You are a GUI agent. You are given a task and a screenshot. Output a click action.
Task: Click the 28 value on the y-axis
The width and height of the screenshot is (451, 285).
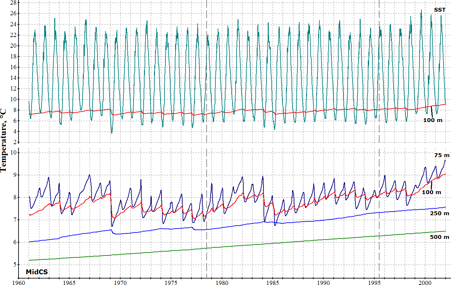pos(13,3)
